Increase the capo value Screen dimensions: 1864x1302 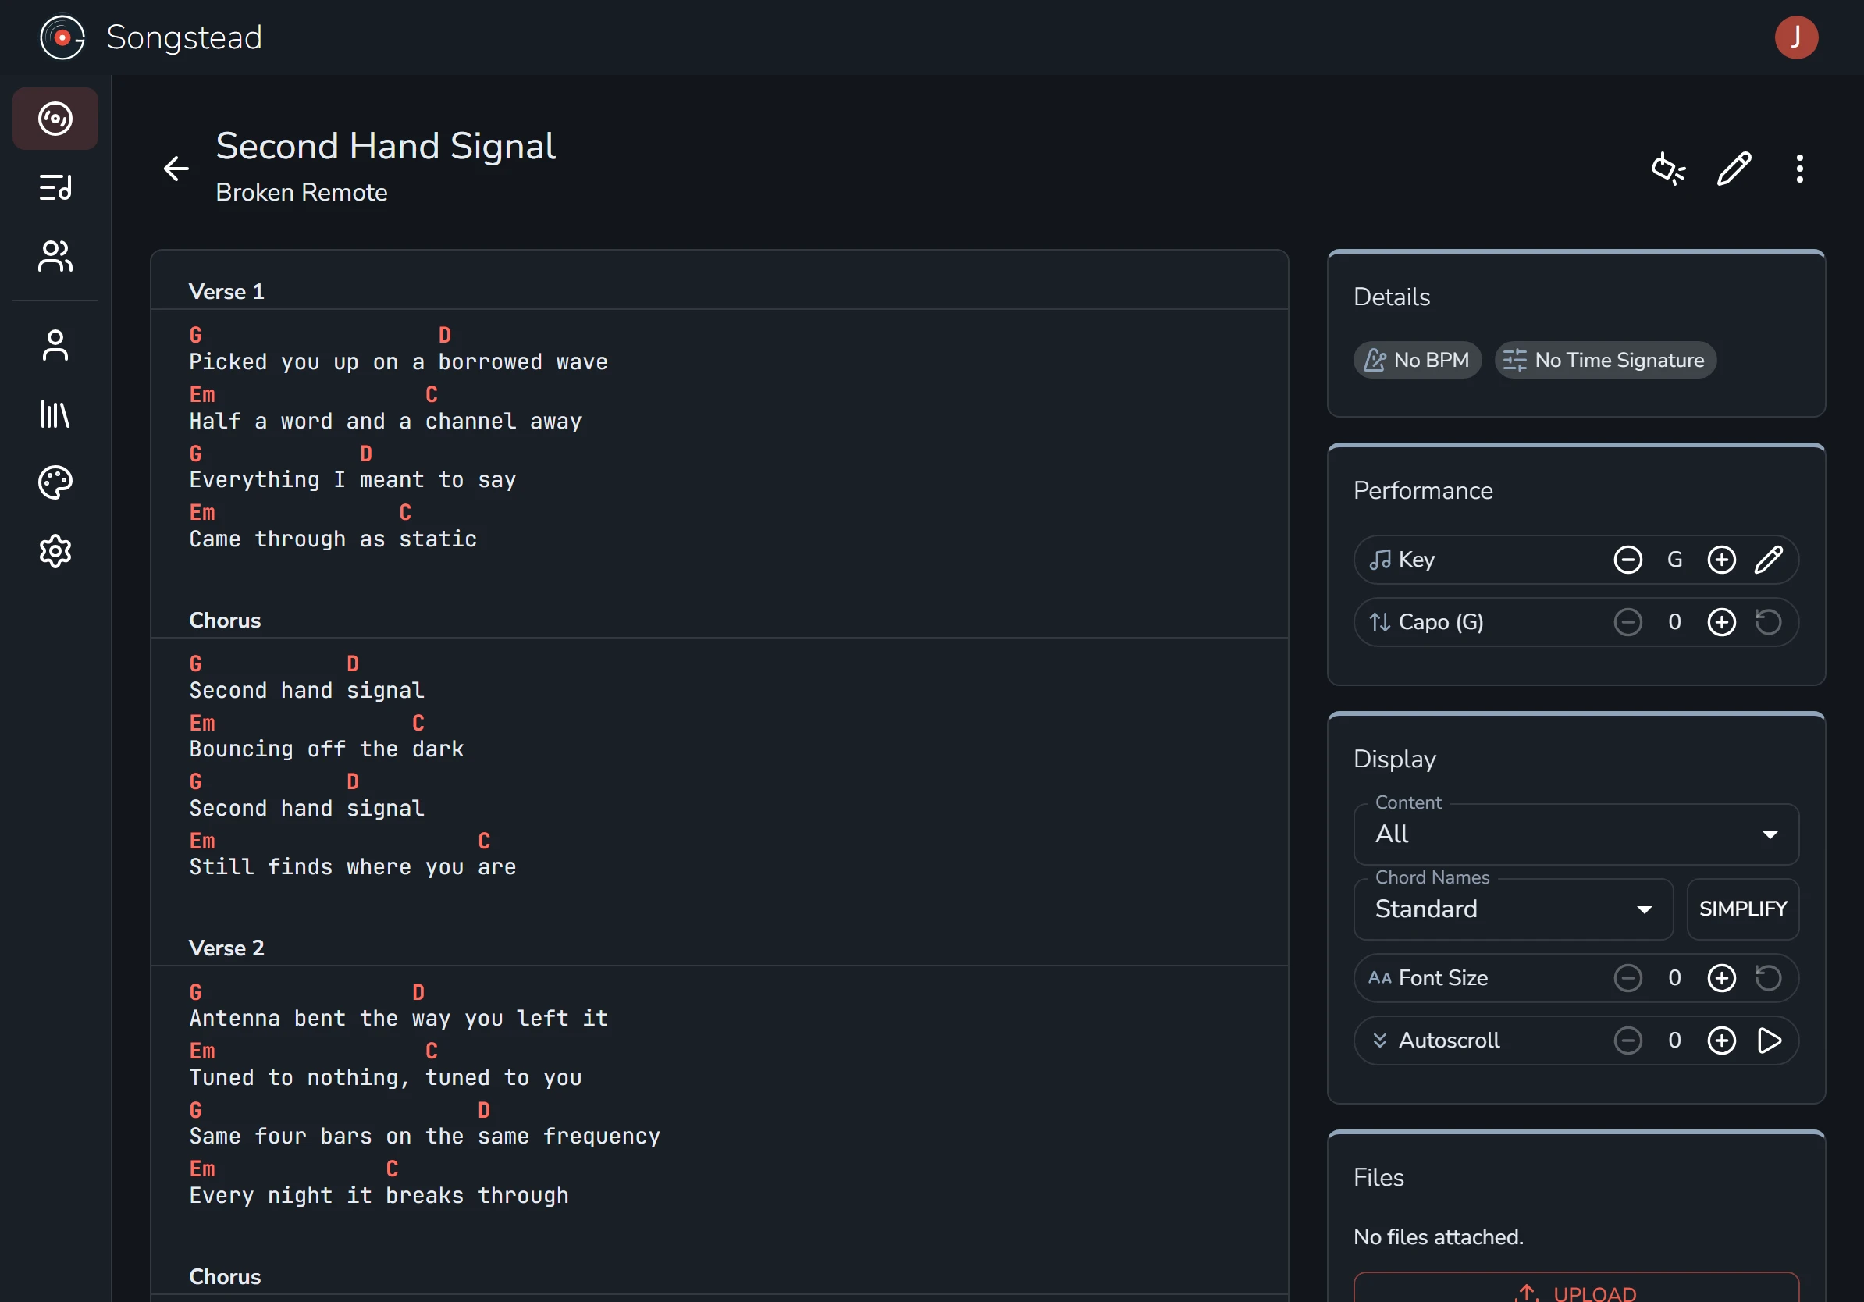point(1721,622)
